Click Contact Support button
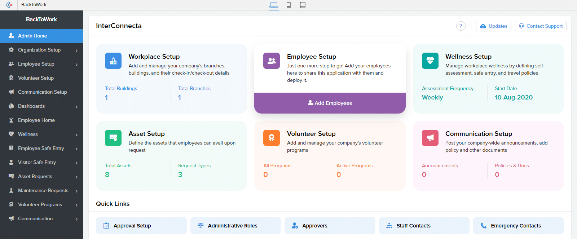This screenshot has width=577, height=239. (541, 26)
